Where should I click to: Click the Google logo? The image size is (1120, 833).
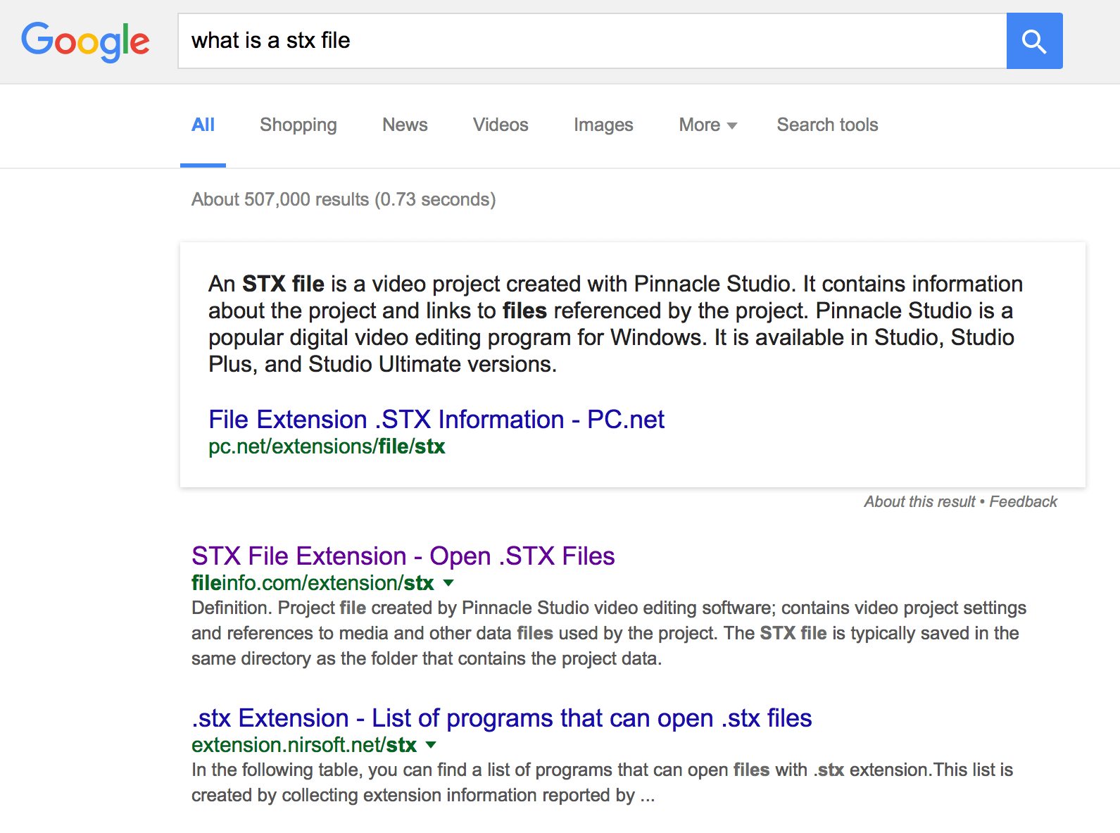(x=85, y=42)
